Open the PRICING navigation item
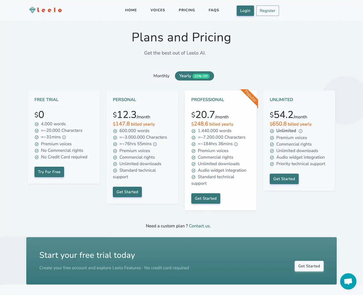The height and width of the screenshot is (295, 363). click(x=187, y=10)
